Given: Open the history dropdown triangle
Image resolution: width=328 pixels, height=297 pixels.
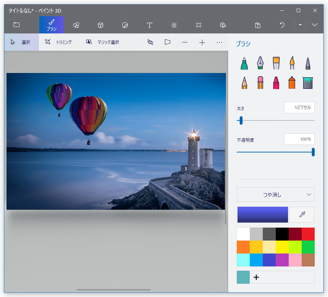Looking at the screenshot, I should point(300,25).
